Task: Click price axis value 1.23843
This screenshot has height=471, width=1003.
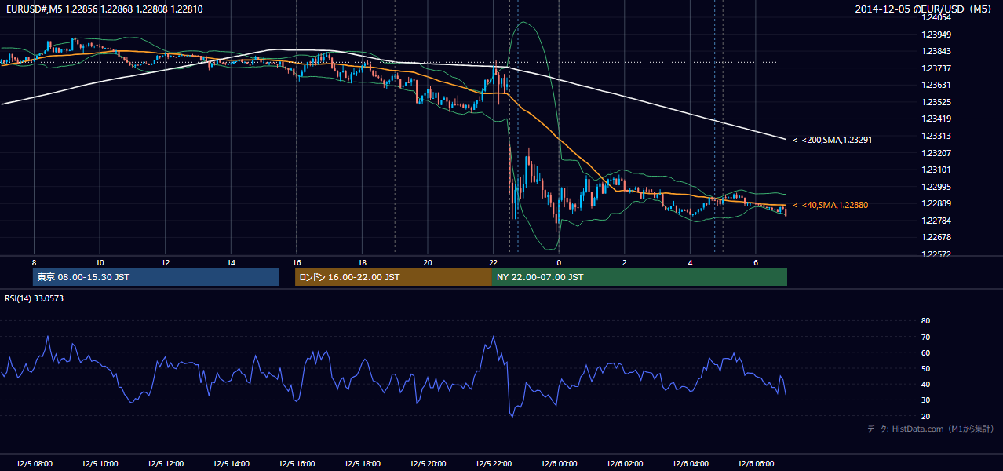Action: click(938, 51)
